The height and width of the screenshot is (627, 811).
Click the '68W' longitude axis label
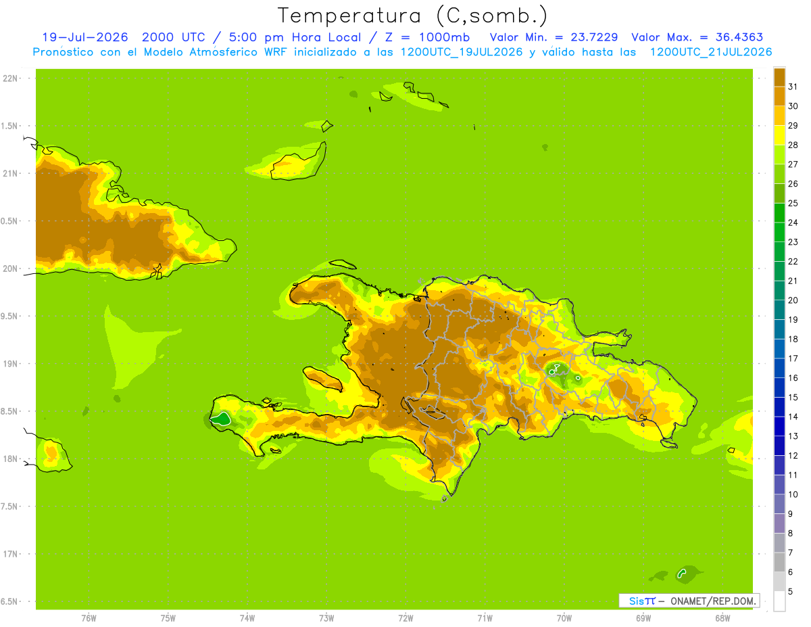pyautogui.click(x=722, y=618)
